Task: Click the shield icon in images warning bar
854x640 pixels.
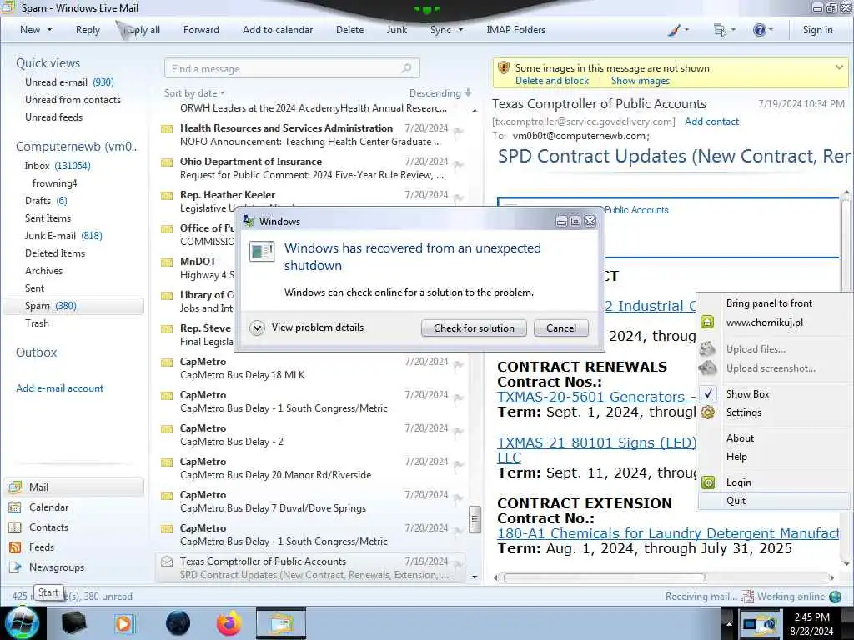Action: [503, 68]
